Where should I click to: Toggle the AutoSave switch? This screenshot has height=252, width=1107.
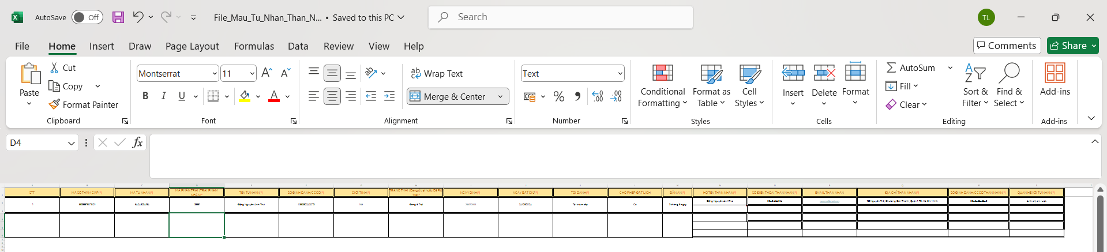coord(87,17)
